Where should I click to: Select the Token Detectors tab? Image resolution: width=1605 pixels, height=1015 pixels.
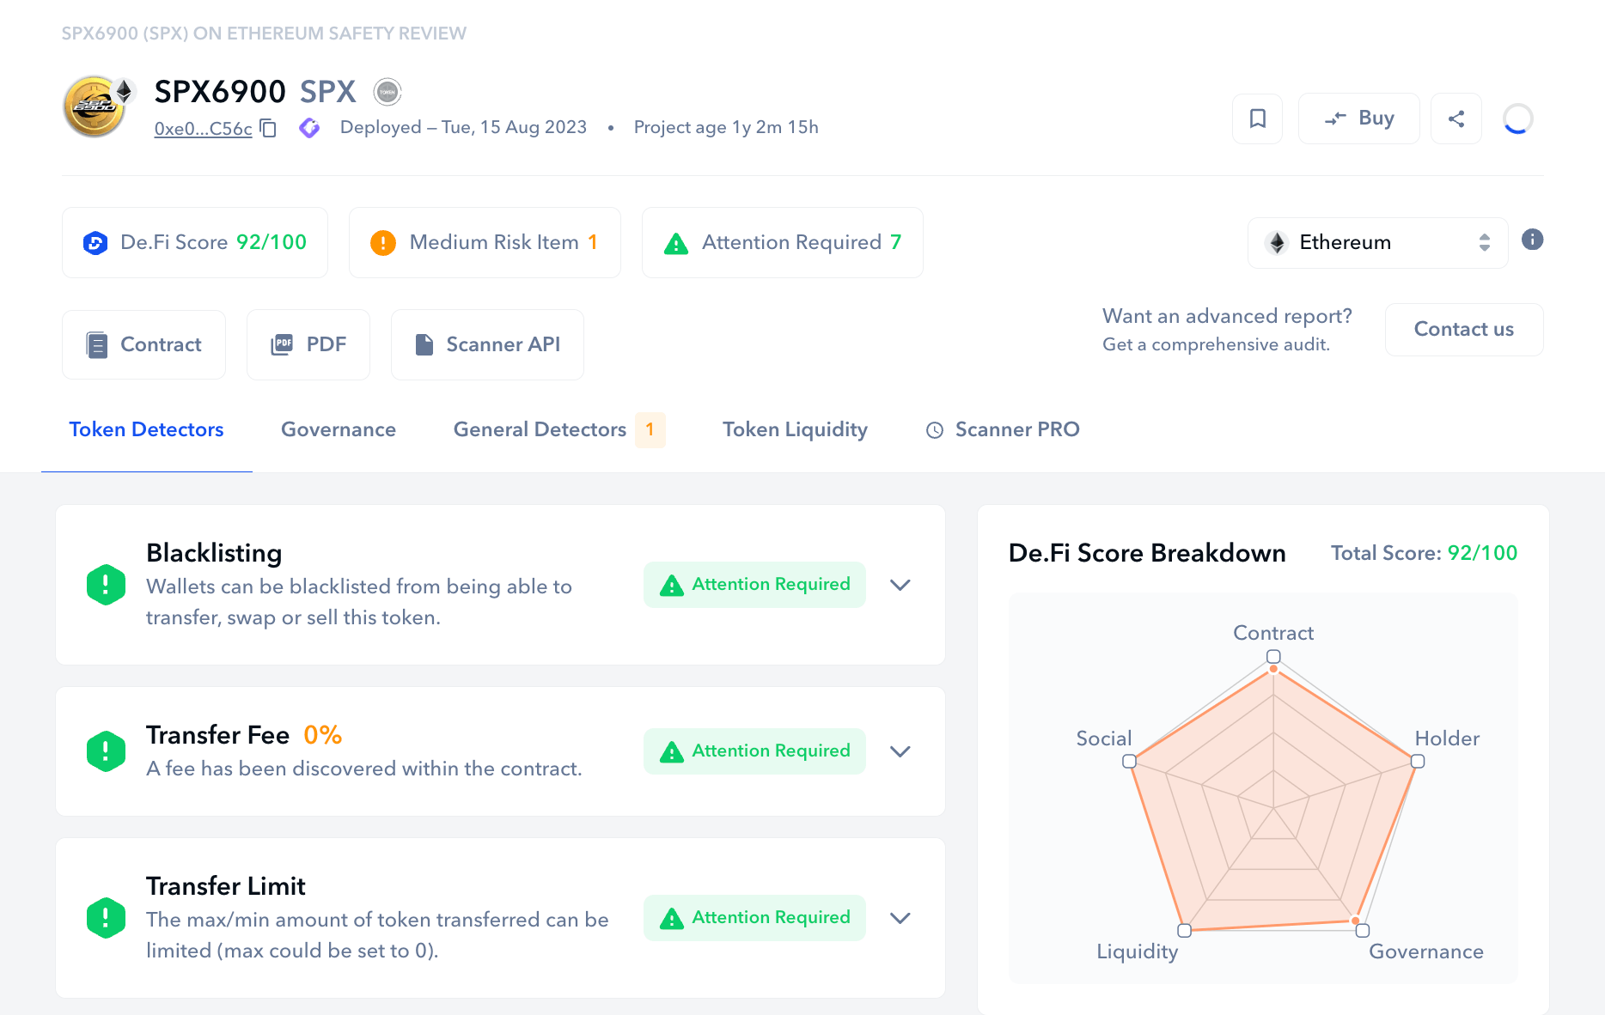[147, 429]
